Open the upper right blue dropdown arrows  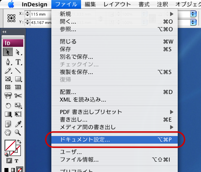coord(193,14)
